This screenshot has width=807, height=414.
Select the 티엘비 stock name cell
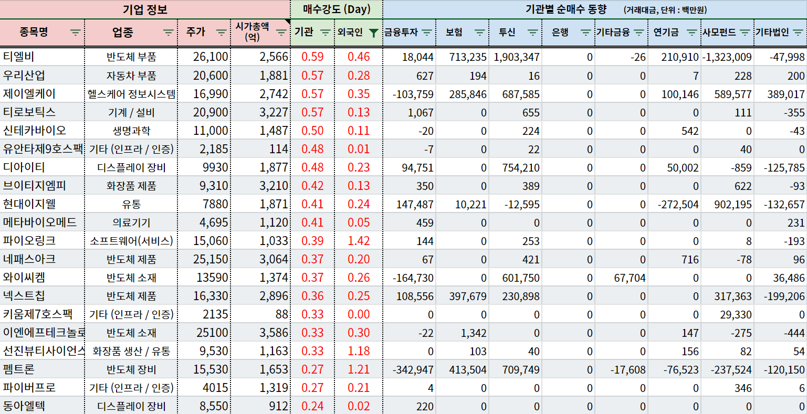coord(42,57)
